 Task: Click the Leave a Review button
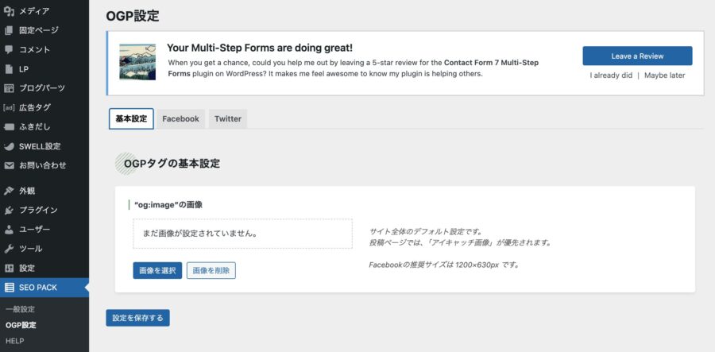tap(637, 56)
